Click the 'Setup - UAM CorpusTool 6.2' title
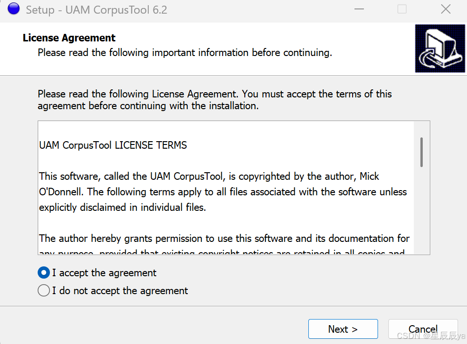Viewport: 467px width, 344px height. click(97, 9)
